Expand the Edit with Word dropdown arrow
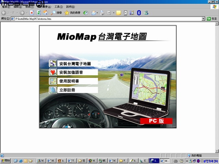Screen dimensions: 219x164 [x=114, y=13]
